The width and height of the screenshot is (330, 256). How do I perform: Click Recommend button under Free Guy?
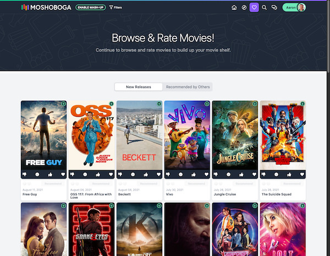point(53,184)
